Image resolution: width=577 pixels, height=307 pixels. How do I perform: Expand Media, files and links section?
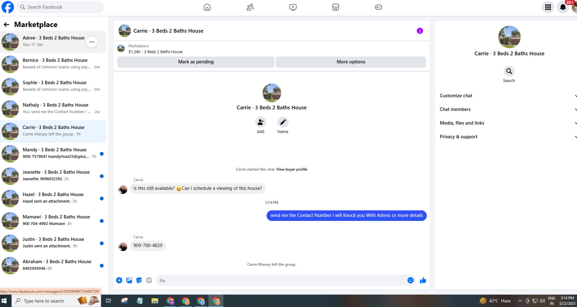pos(508,123)
